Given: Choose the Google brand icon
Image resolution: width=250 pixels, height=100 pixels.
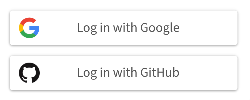Looking at the screenshot, I should click(29, 28).
